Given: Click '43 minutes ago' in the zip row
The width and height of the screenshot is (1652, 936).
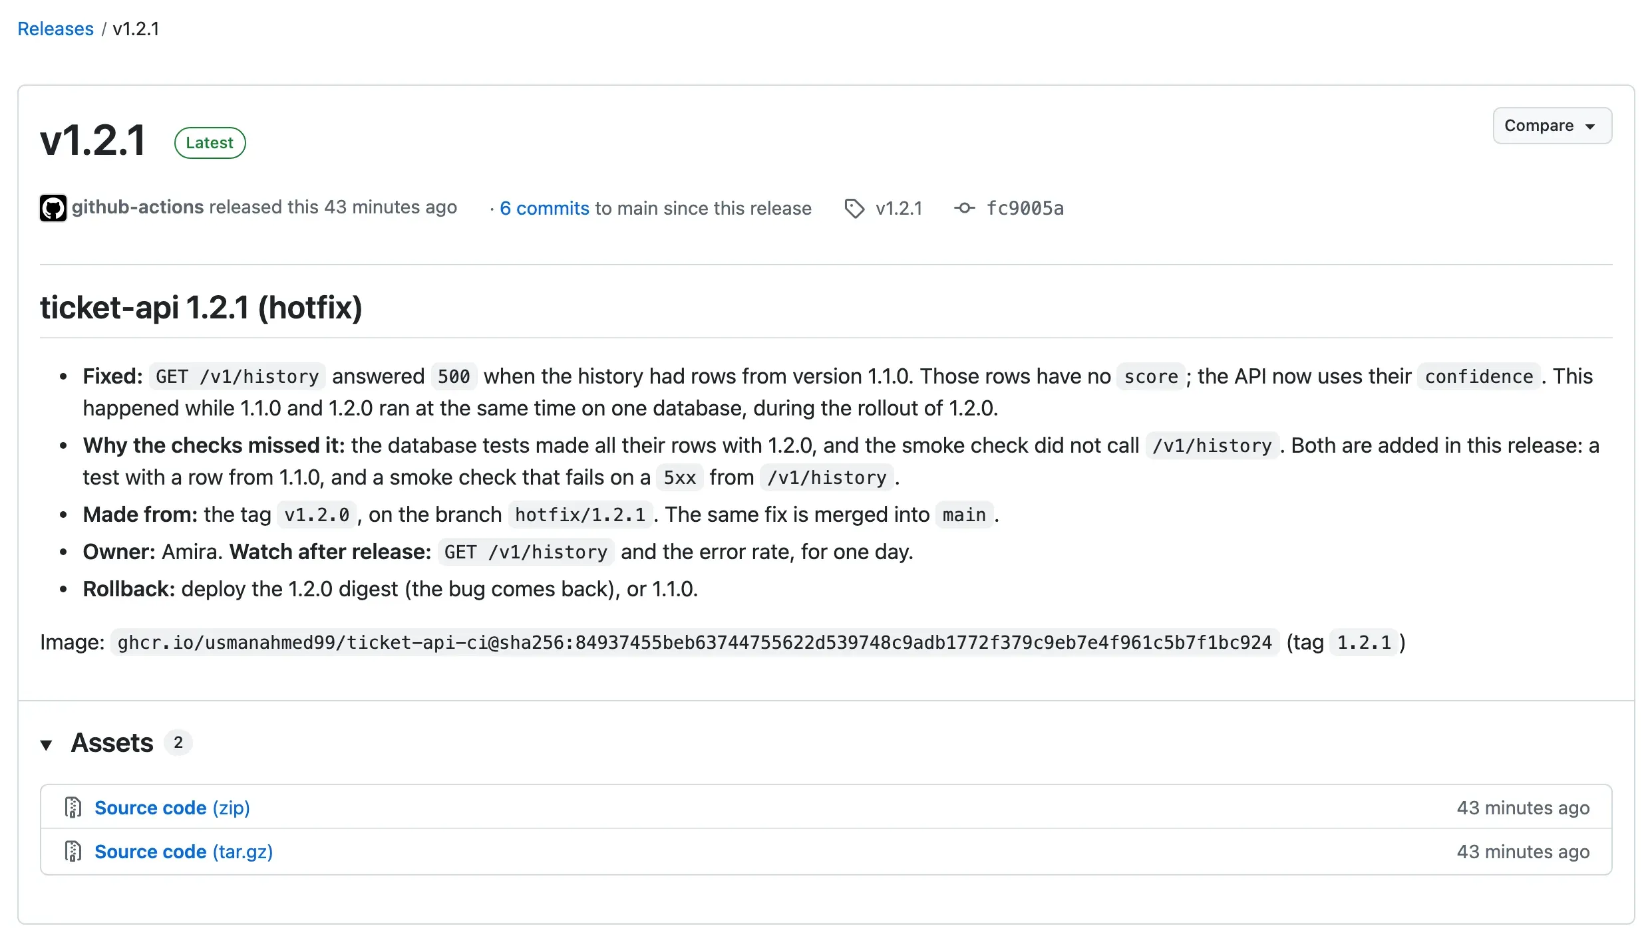Looking at the screenshot, I should click(1523, 807).
